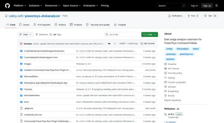Open the Core/ValleySoft.DiskAnalyzer.Core folder

pyautogui.click(x=41, y=57)
